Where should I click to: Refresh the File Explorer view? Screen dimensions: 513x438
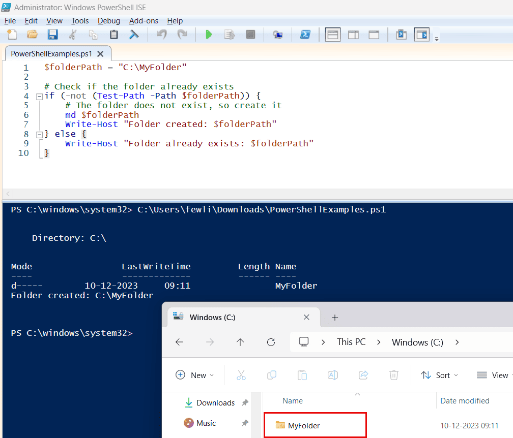(x=271, y=342)
